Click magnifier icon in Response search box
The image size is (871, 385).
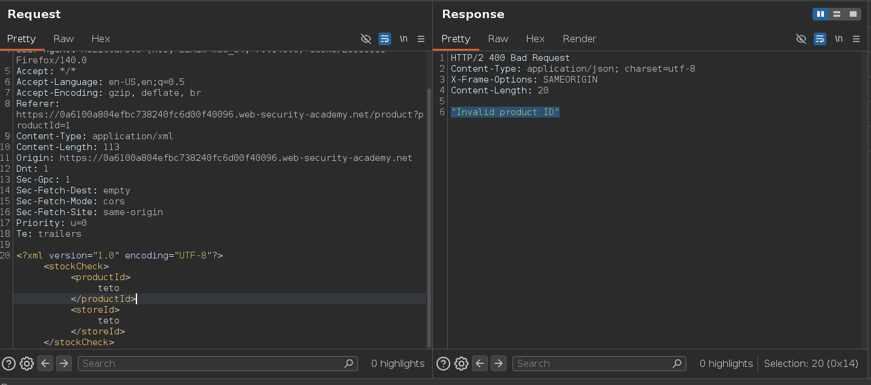point(677,363)
